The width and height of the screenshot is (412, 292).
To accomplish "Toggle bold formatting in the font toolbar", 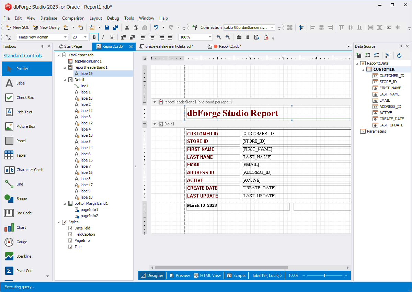I will (94, 37).
